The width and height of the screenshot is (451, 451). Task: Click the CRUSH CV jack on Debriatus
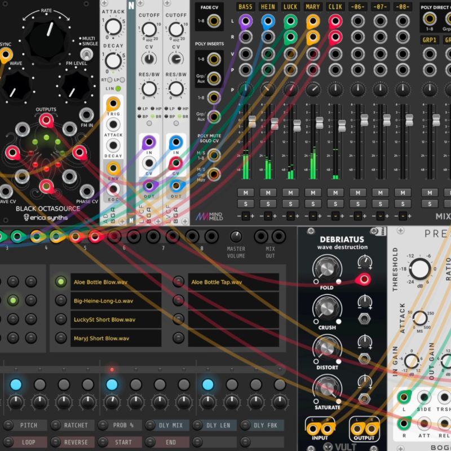click(364, 319)
